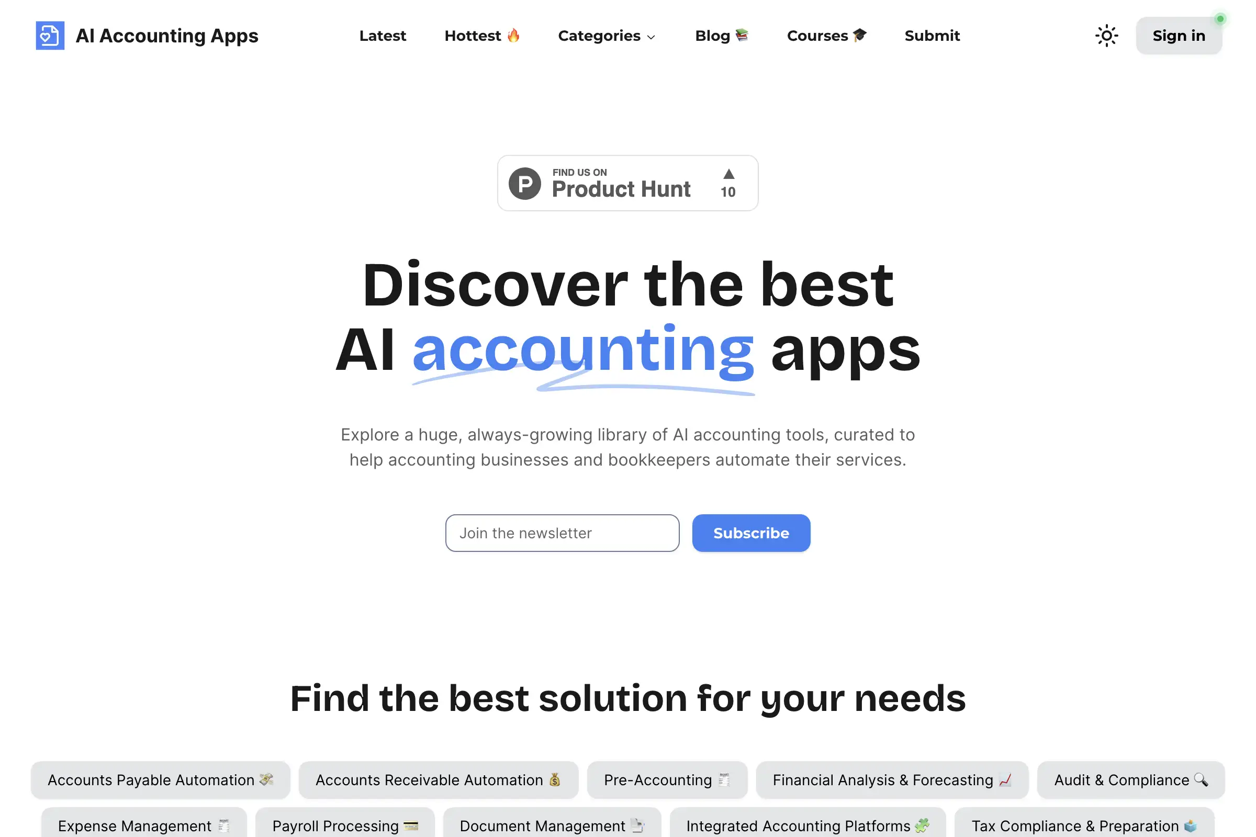Click the AI Accounting Apps logo icon

pyautogui.click(x=49, y=35)
